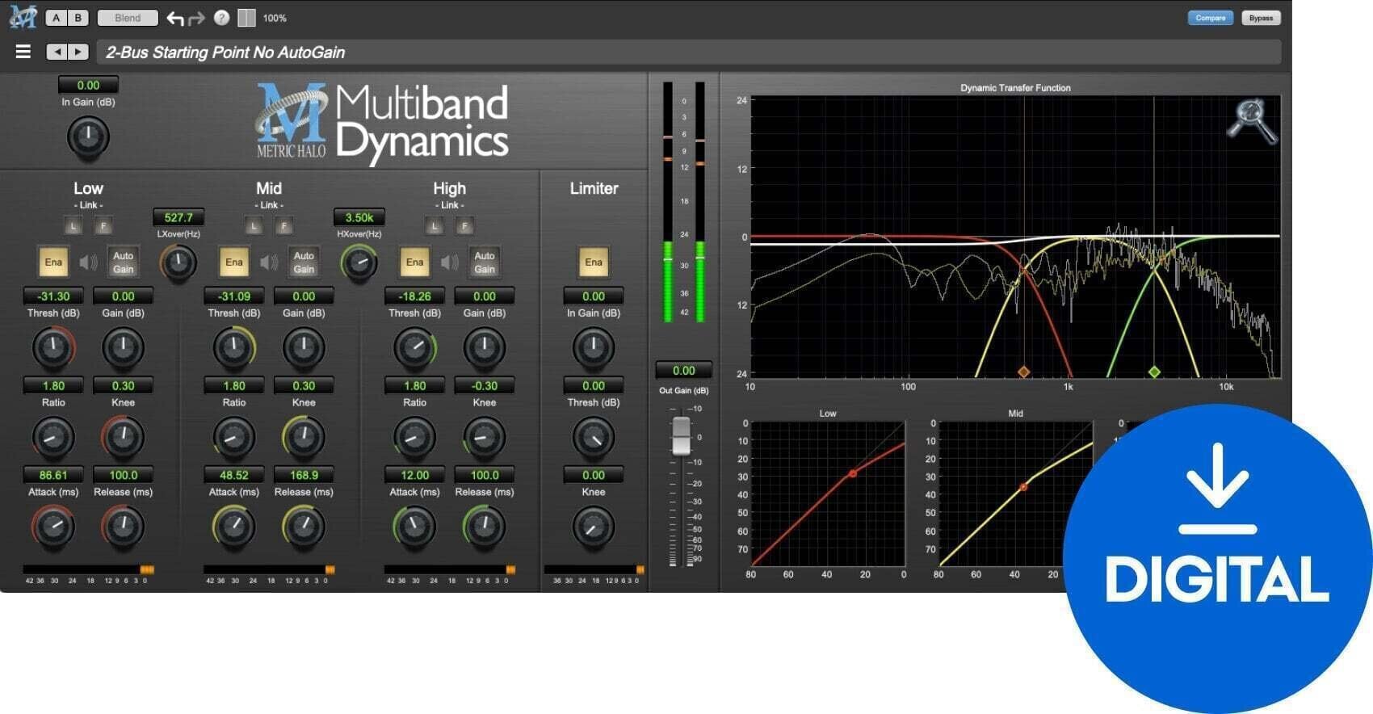
Task: Toggle Low band Auto Gain
Action: click(x=123, y=262)
